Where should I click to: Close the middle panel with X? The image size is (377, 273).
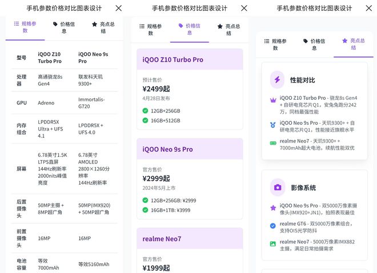click(244, 9)
